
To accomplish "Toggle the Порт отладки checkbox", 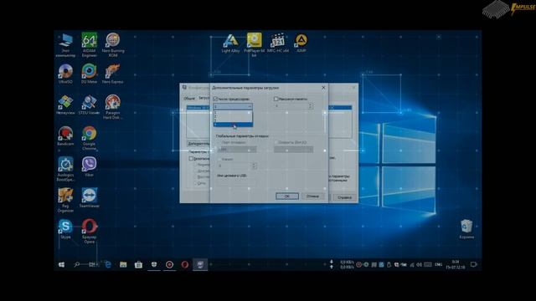I will click(219, 142).
